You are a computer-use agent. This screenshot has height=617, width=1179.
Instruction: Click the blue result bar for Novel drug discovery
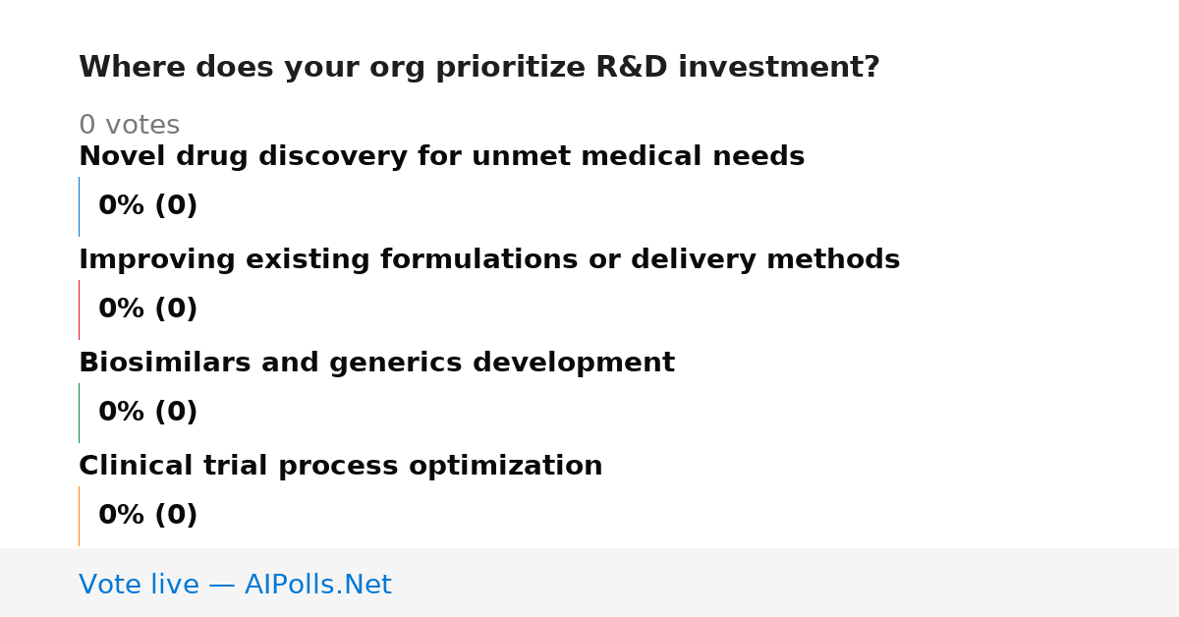tap(79, 206)
